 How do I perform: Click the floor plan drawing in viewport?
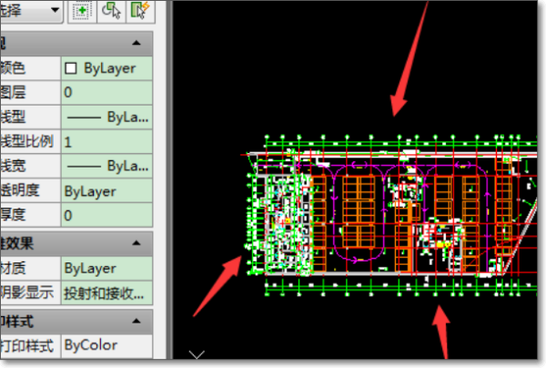(389, 215)
